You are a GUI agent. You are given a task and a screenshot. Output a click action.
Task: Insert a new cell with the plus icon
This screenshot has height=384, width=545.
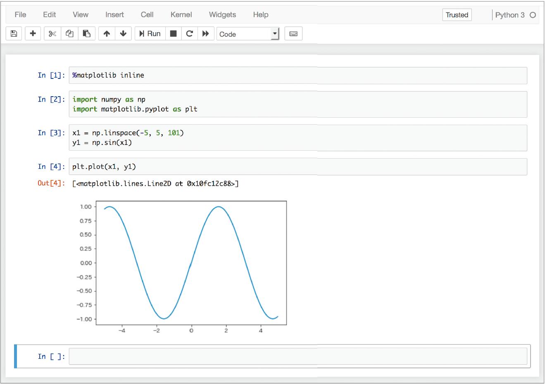click(33, 34)
